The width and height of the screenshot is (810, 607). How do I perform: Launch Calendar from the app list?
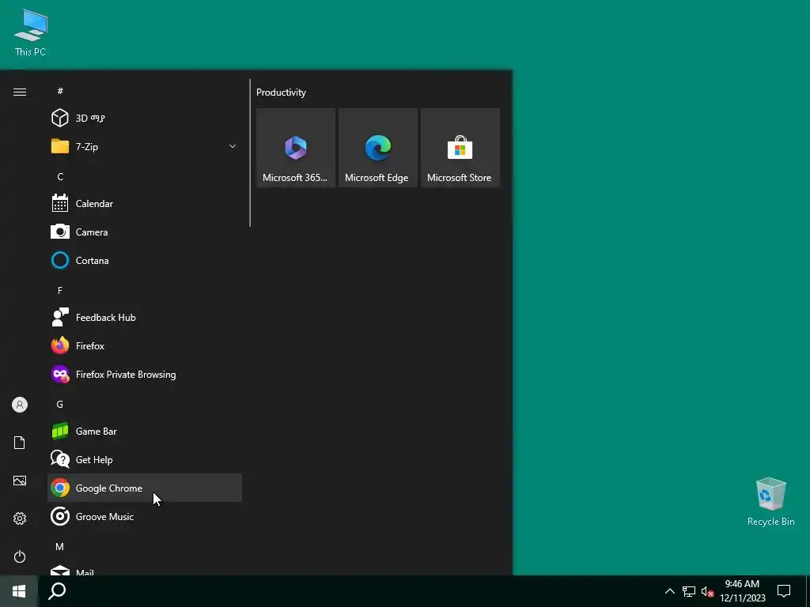tap(144, 204)
